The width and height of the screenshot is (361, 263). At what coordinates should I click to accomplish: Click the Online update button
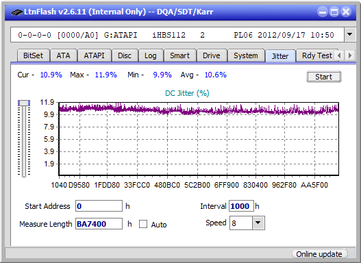319,254
